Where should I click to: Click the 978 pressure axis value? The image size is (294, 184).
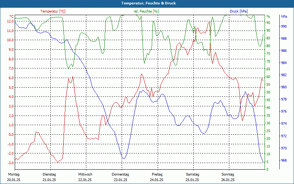click(284, 99)
